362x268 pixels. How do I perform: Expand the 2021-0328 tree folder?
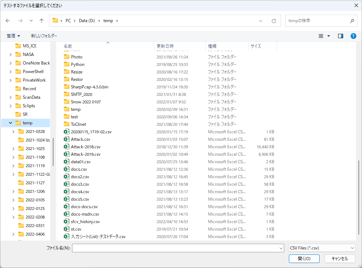point(13,132)
